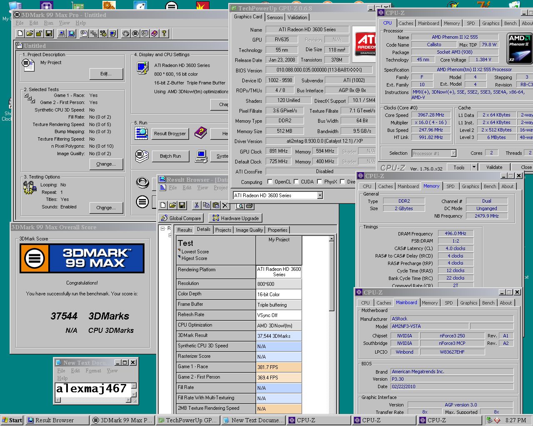Open Format menu in Notepad window

(x=93, y=371)
